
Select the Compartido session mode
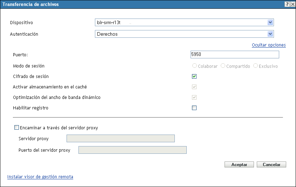(x=223, y=66)
